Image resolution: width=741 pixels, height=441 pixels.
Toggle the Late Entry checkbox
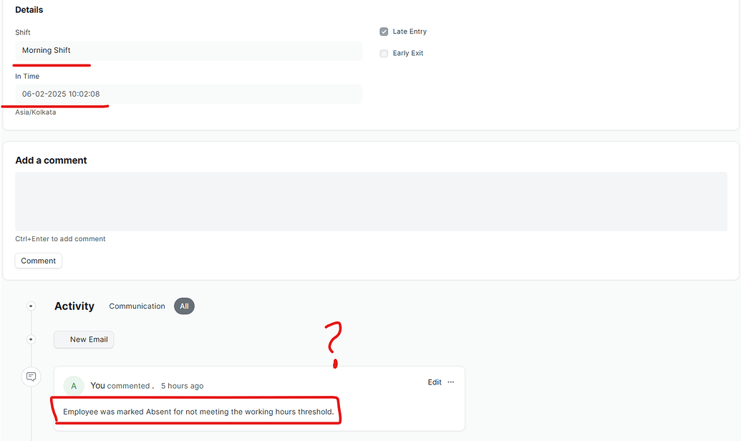tap(384, 31)
